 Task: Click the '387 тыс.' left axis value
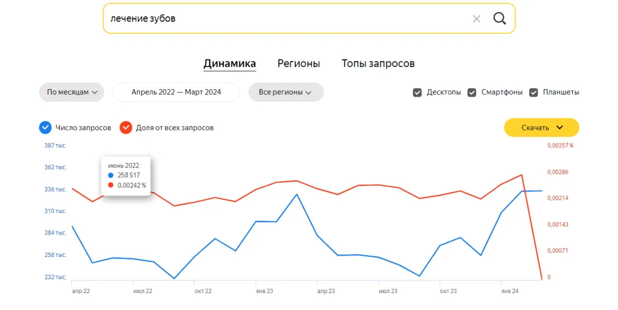55,145
